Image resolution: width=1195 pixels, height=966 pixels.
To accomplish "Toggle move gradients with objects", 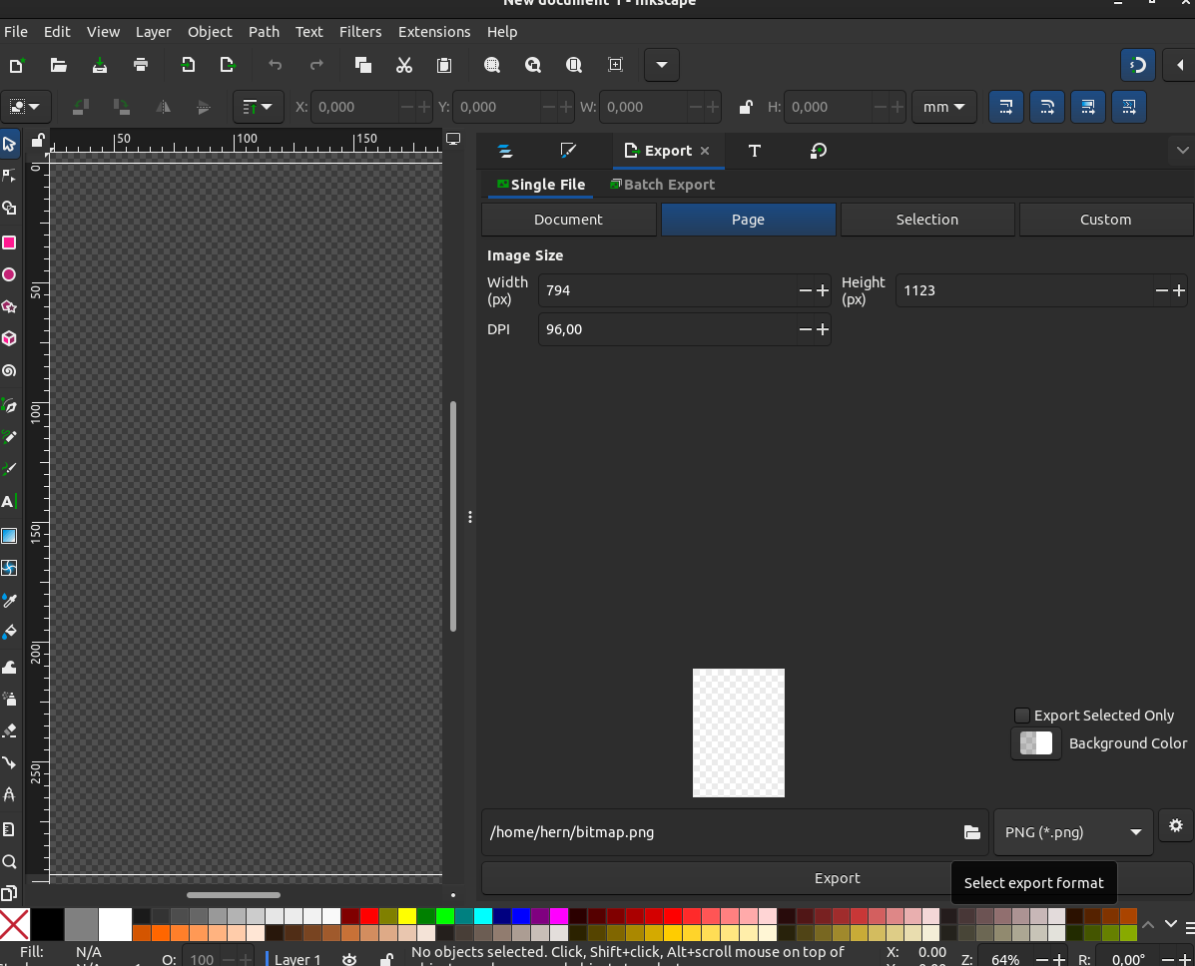I will pos(1087,107).
